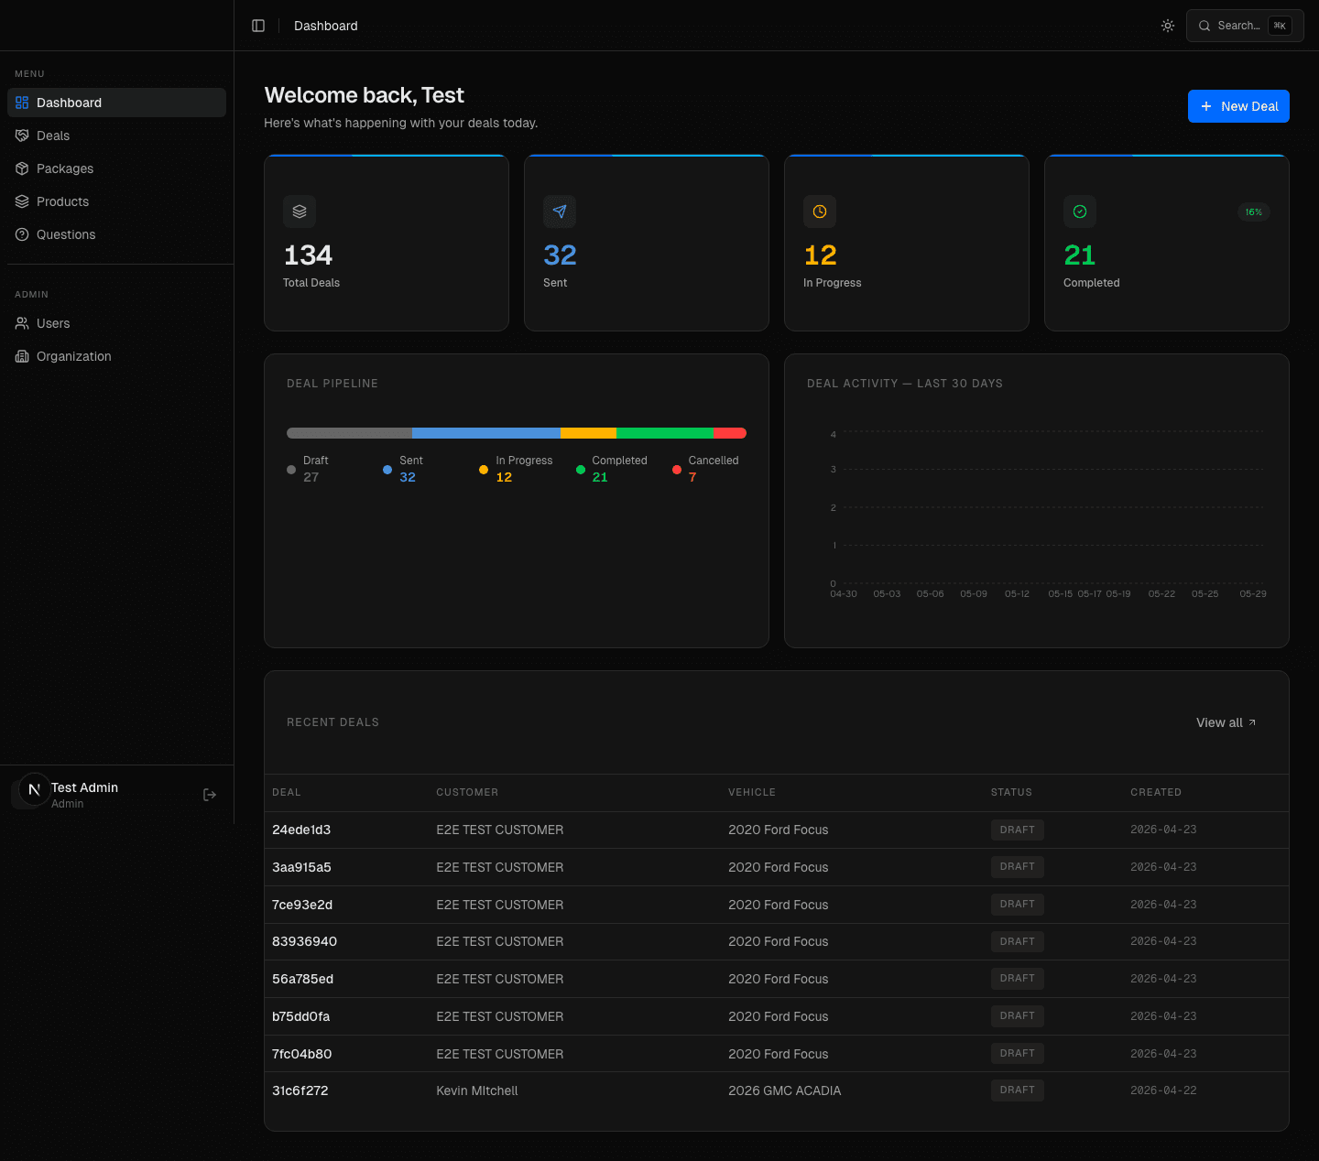Open Deals in the sidebar
Viewport: 1319px width, 1161px height.
click(116, 136)
